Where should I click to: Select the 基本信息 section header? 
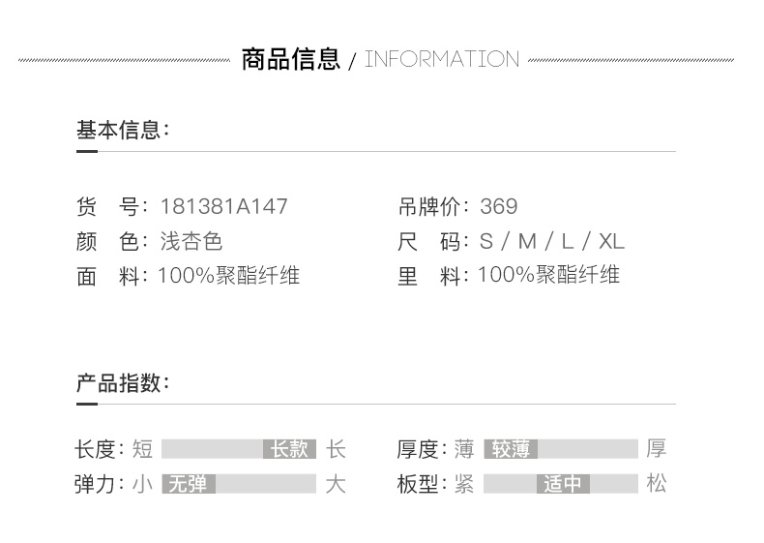pos(123,130)
